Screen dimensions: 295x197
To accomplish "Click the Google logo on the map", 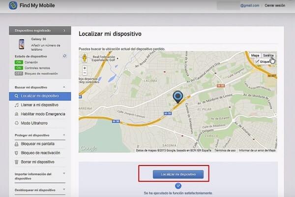I will point(88,148).
